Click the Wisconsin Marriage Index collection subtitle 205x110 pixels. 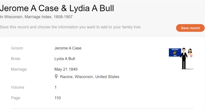click(36, 17)
